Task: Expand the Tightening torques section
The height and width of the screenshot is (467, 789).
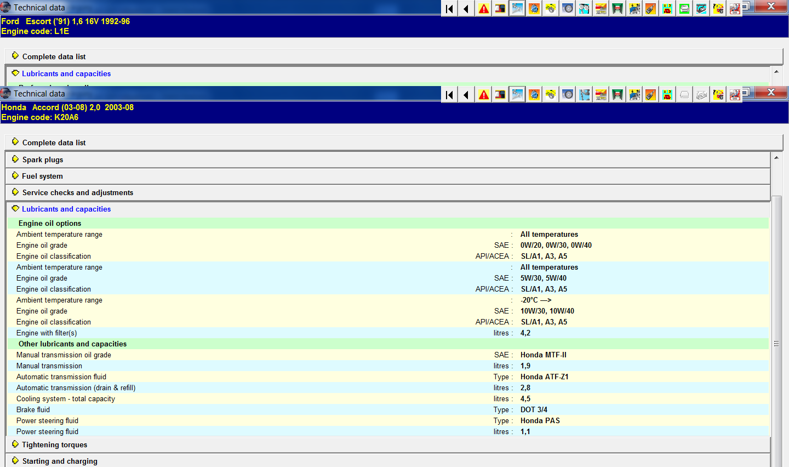Action: coord(54,445)
